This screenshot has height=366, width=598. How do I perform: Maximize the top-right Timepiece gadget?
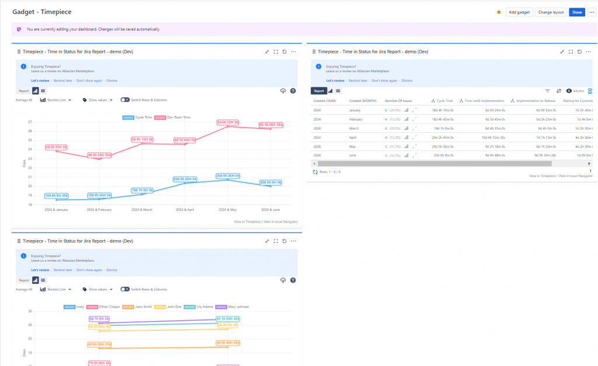pyautogui.click(x=571, y=52)
